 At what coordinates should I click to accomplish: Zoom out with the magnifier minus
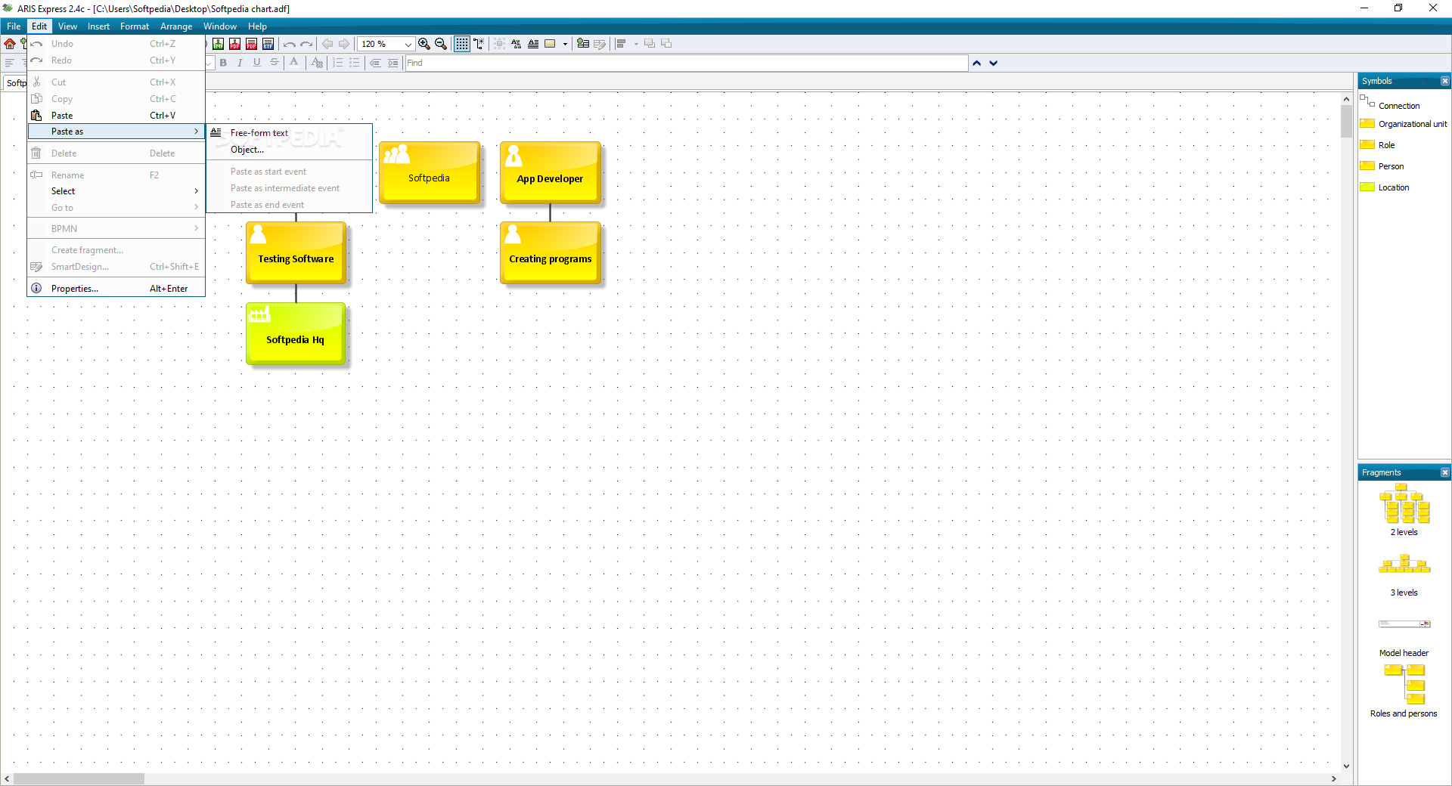[441, 44]
